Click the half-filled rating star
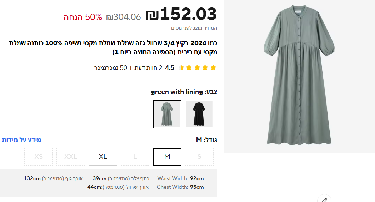375x202 pixels. coord(181,68)
